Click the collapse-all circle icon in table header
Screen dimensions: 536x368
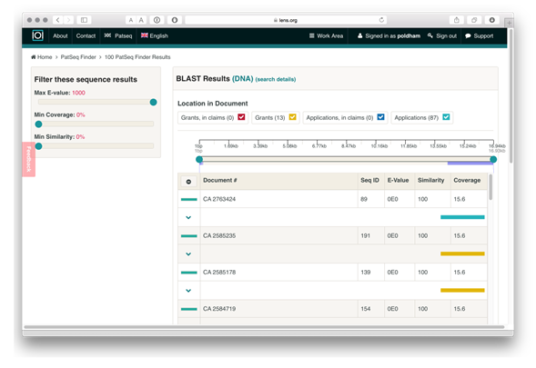point(188,182)
